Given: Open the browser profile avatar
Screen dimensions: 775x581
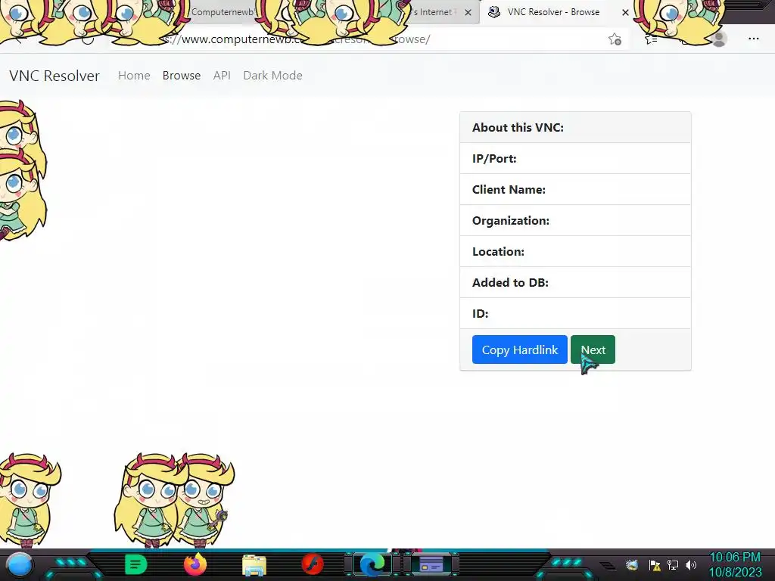Looking at the screenshot, I should coord(719,39).
